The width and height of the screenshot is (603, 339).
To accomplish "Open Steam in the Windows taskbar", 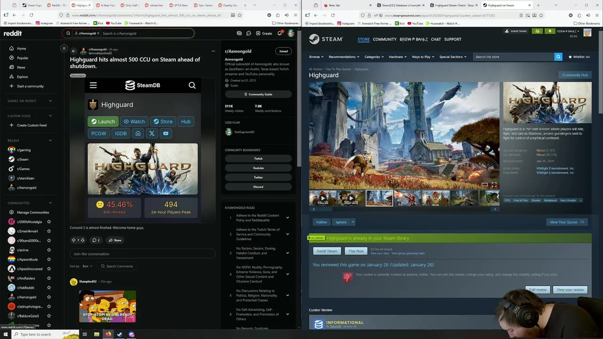I will point(120,334).
